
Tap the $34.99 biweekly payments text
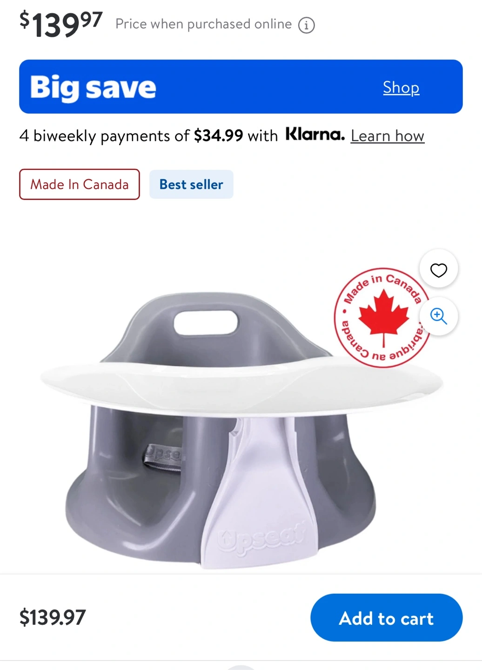pos(218,136)
